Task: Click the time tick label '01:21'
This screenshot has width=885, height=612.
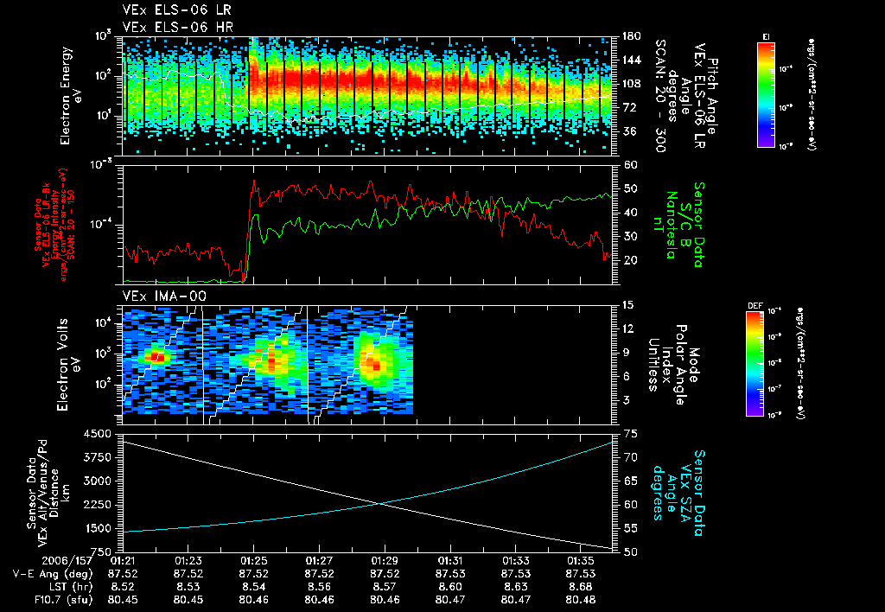Action: (123, 561)
